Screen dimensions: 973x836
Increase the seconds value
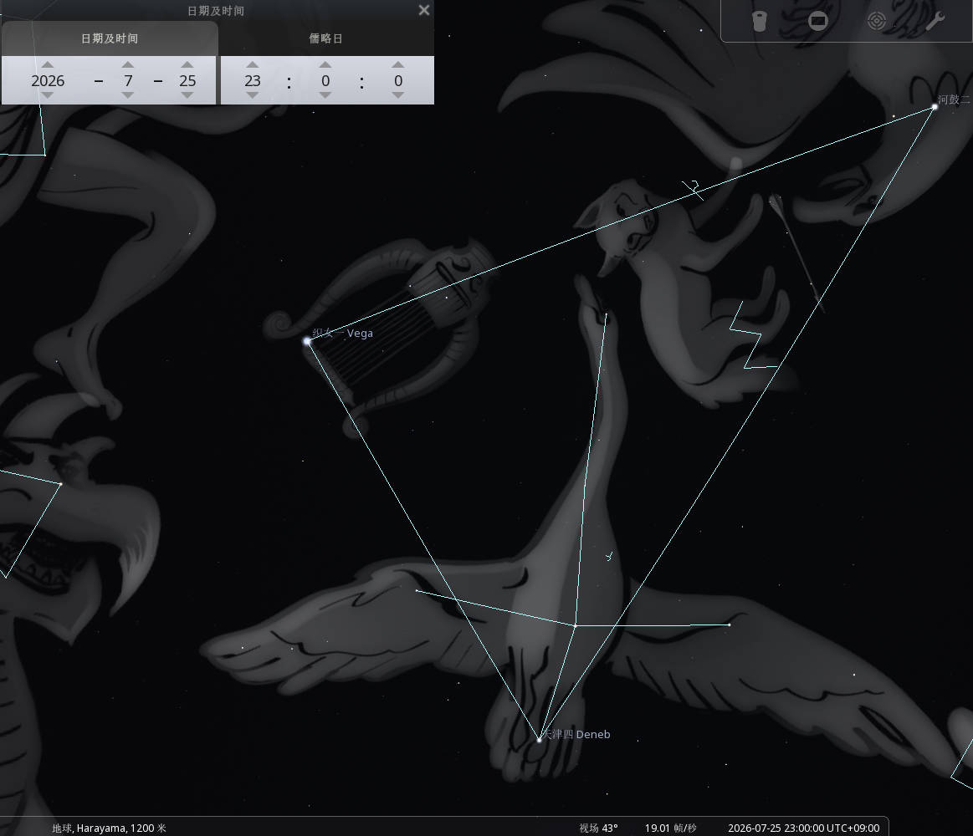tap(398, 64)
